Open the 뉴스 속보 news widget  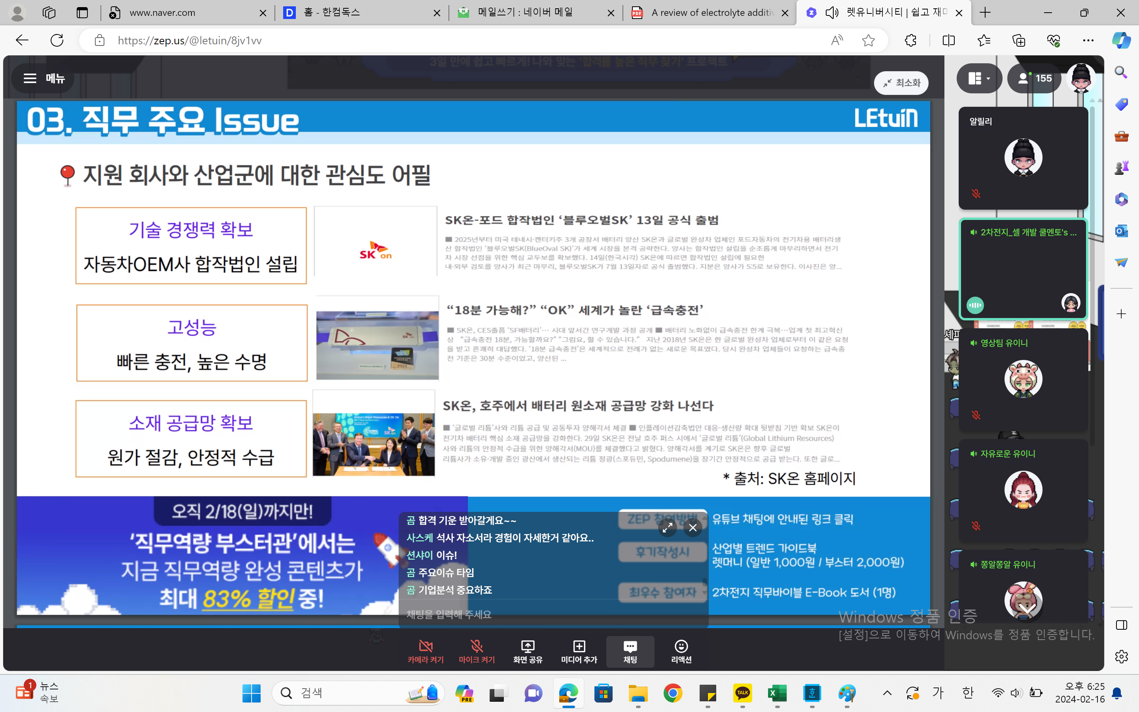pos(38,693)
